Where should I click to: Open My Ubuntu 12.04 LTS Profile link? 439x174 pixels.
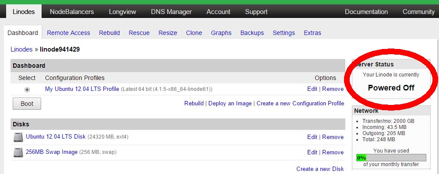[82, 89]
